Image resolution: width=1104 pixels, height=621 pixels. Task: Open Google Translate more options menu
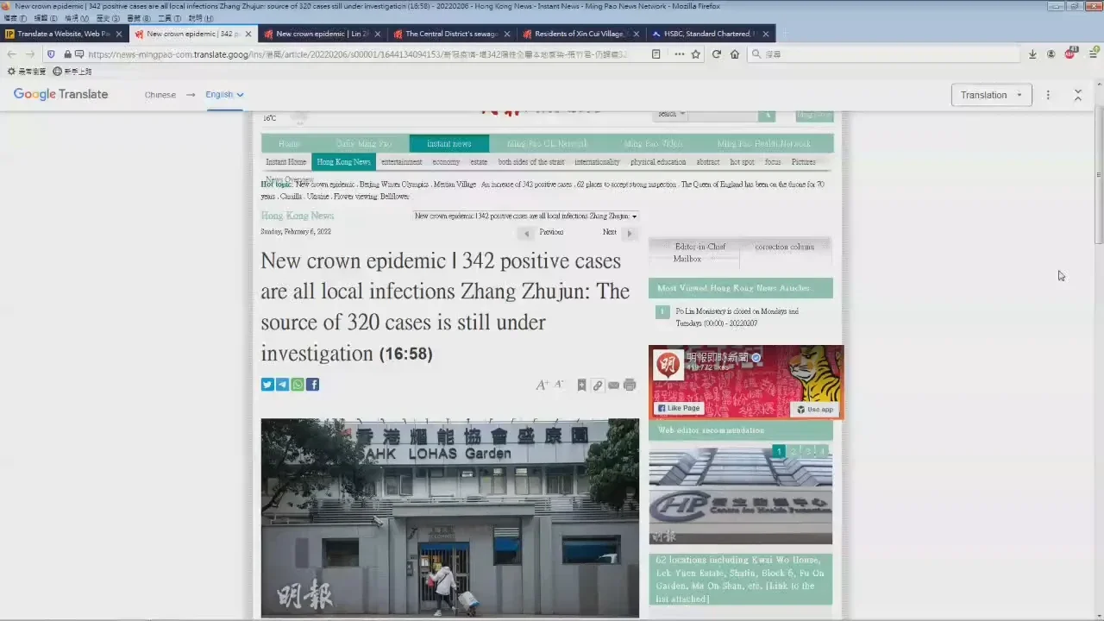(x=1048, y=95)
